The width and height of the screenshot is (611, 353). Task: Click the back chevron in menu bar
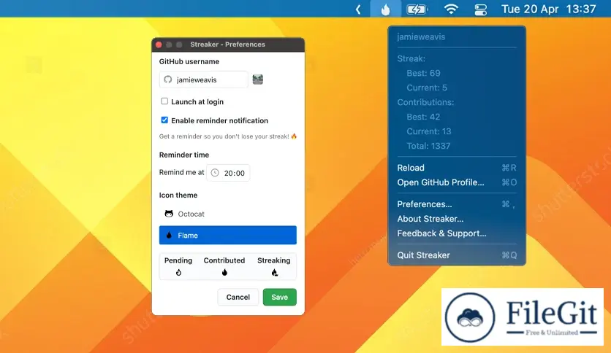pos(358,9)
